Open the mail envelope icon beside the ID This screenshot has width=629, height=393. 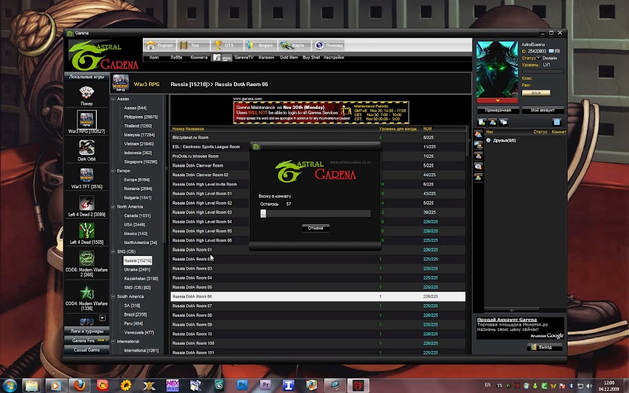[x=552, y=51]
